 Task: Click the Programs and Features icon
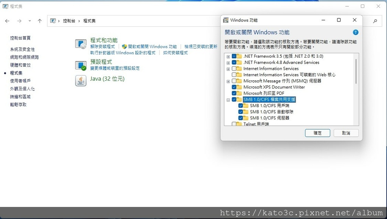pos(81,44)
